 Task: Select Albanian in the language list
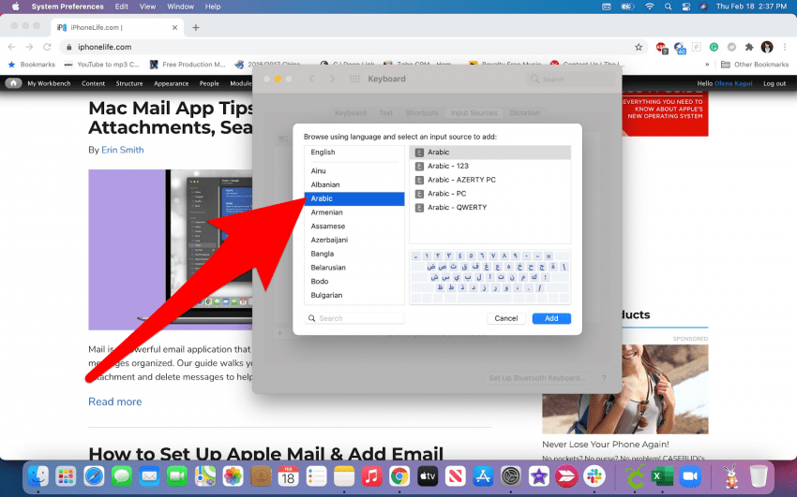(354, 184)
